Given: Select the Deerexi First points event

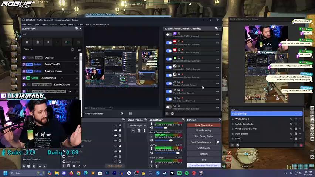Looking at the screenshot, I should pos(51,58).
